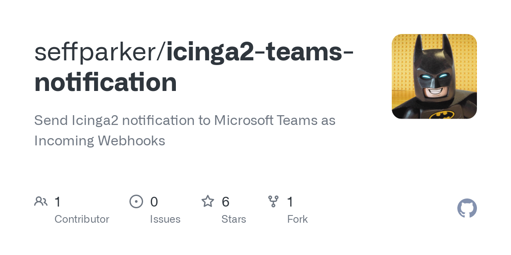Image resolution: width=511 pixels, height=255 pixels.
Task: Click the Incoming Webhooks description text
Action: [100, 141]
